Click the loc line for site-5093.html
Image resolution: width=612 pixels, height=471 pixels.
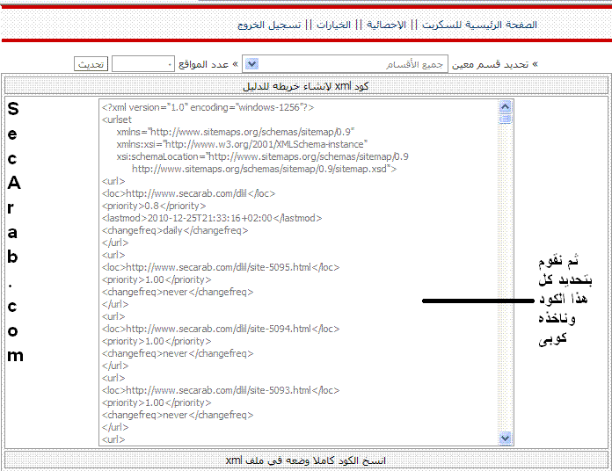(220, 390)
